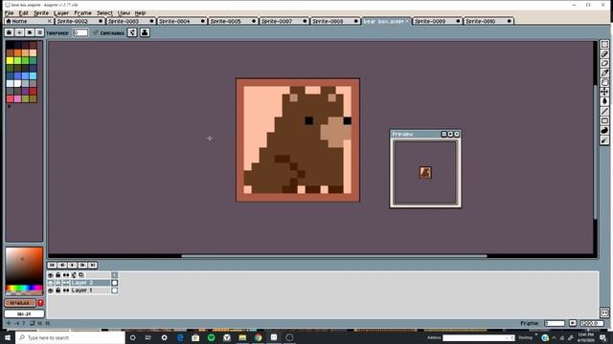This screenshot has width=613, height=344.
Task: Toggle the lock on Layer 2
Action: (58, 283)
